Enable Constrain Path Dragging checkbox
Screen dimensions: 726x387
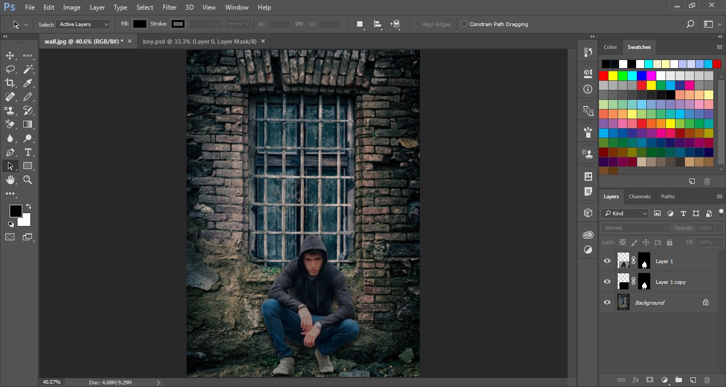(x=465, y=24)
